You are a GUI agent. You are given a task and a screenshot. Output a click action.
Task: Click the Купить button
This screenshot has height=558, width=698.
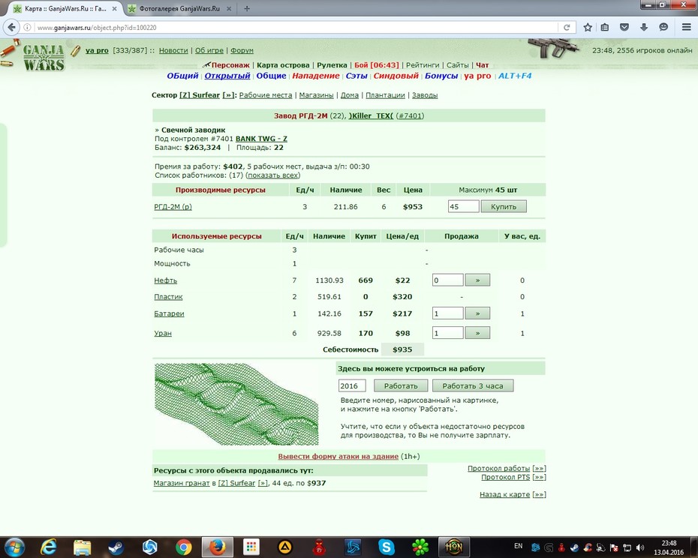point(504,206)
